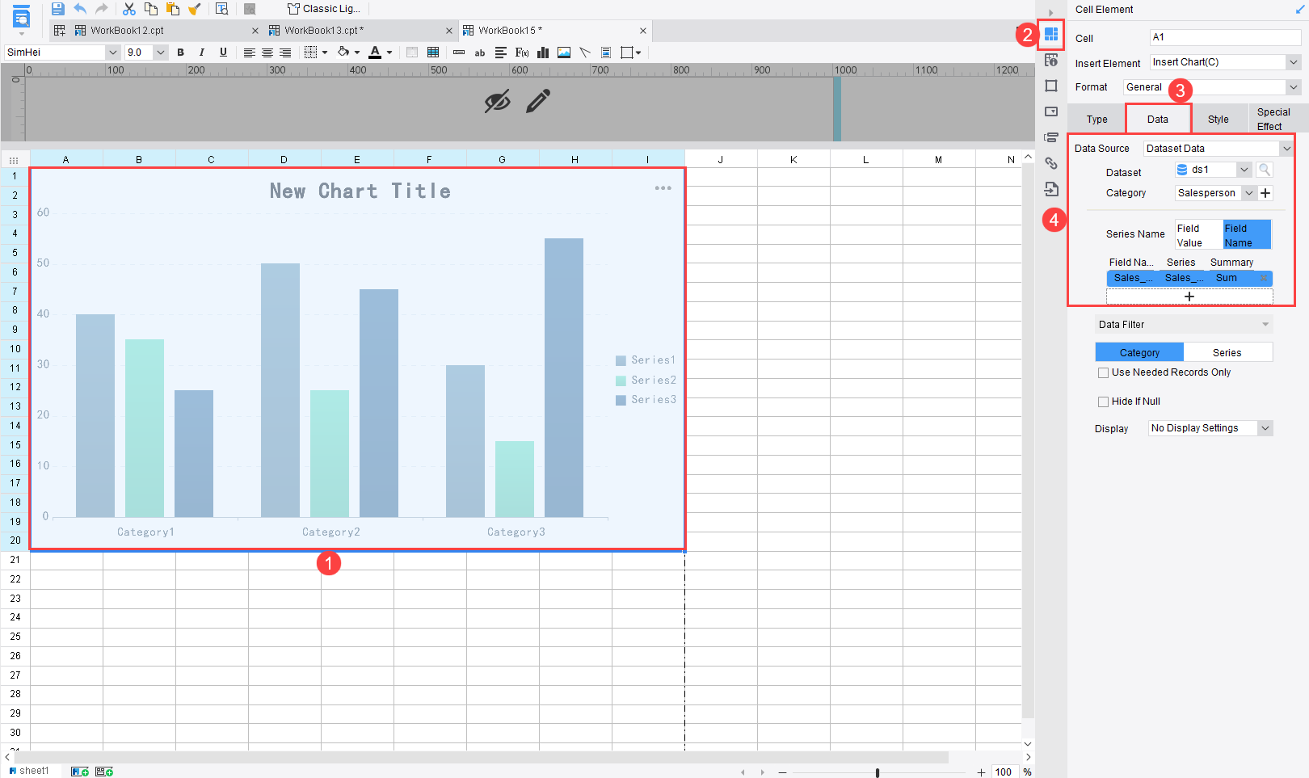Screen dimensions: 1309x778
Task: Click the Insert Image icon
Action: 564,53
